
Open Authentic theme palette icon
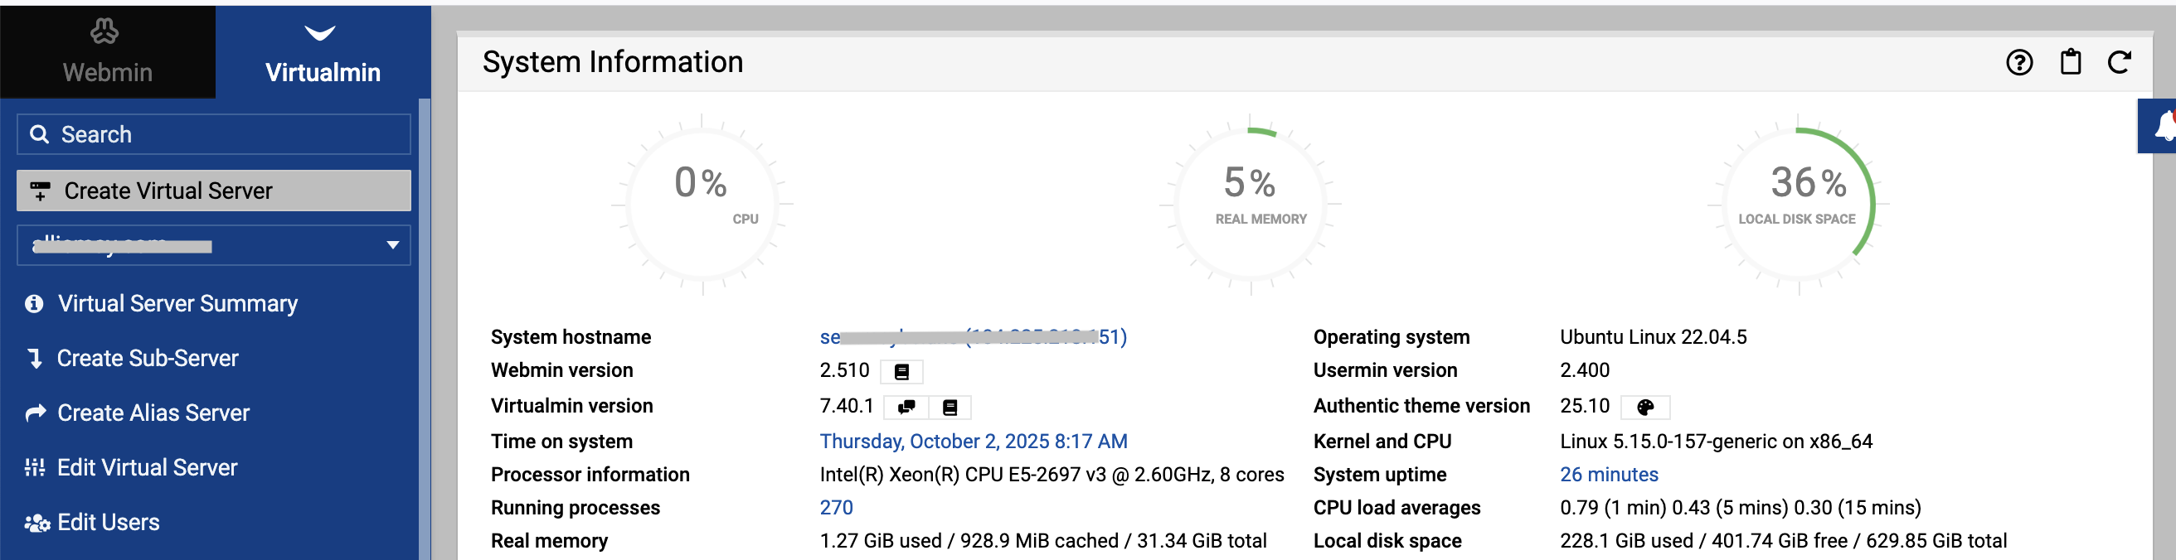click(1644, 408)
